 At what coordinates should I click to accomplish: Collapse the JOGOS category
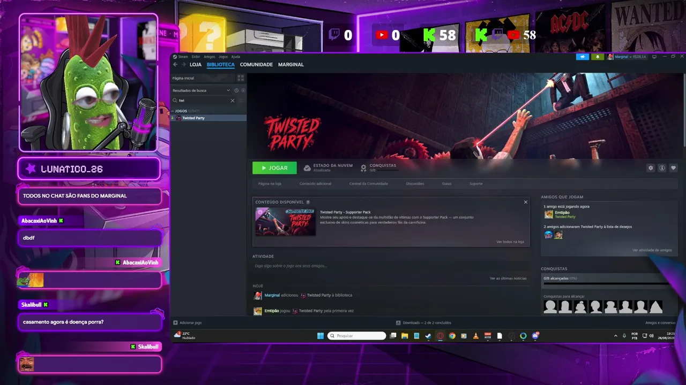coord(173,111)
